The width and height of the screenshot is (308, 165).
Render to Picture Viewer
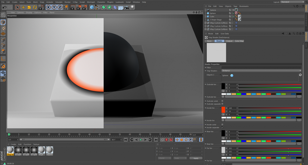click(79, 8)
